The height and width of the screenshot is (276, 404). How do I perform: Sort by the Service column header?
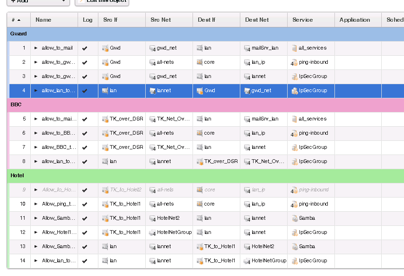pos(303,20)
